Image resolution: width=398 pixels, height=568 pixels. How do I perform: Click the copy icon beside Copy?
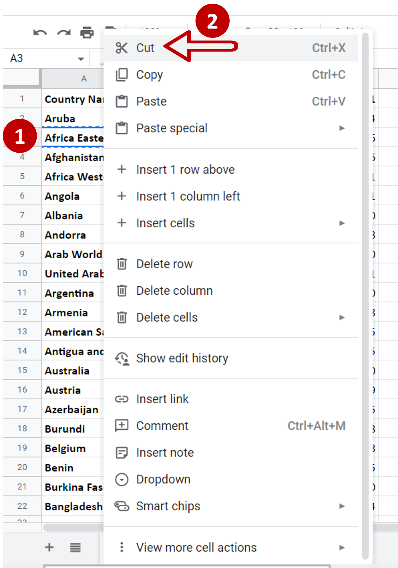(122, 75)
